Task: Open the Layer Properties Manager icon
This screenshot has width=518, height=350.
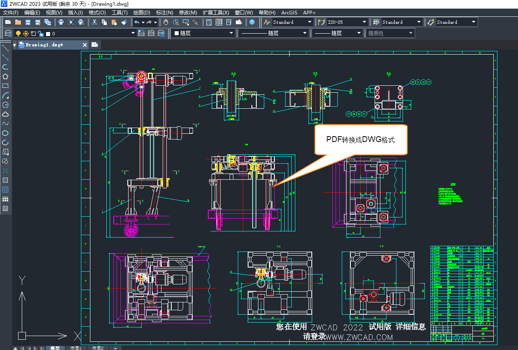Action: pos(8,33)
